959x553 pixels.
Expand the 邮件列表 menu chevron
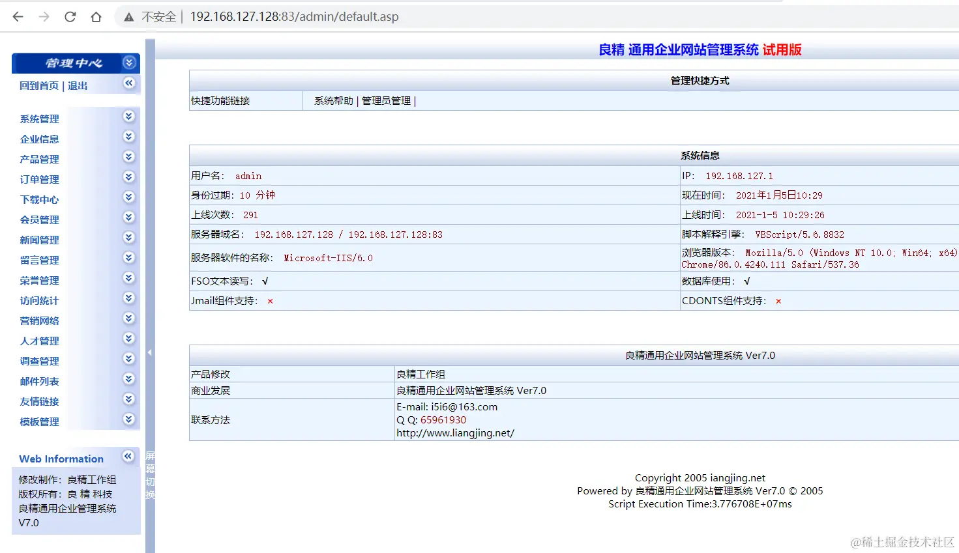(129, 378)
